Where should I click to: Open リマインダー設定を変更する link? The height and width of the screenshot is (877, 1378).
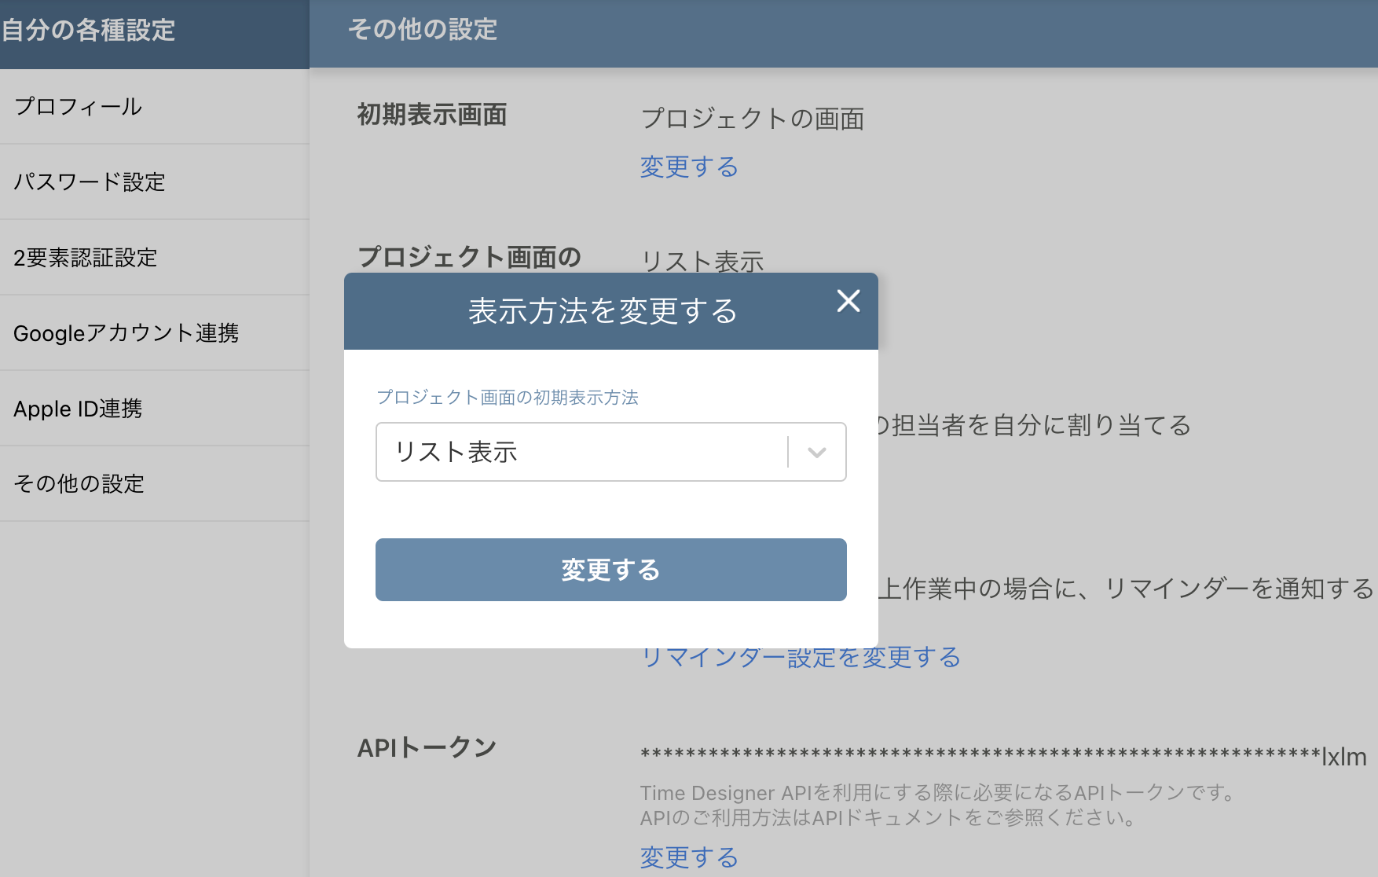801,659
